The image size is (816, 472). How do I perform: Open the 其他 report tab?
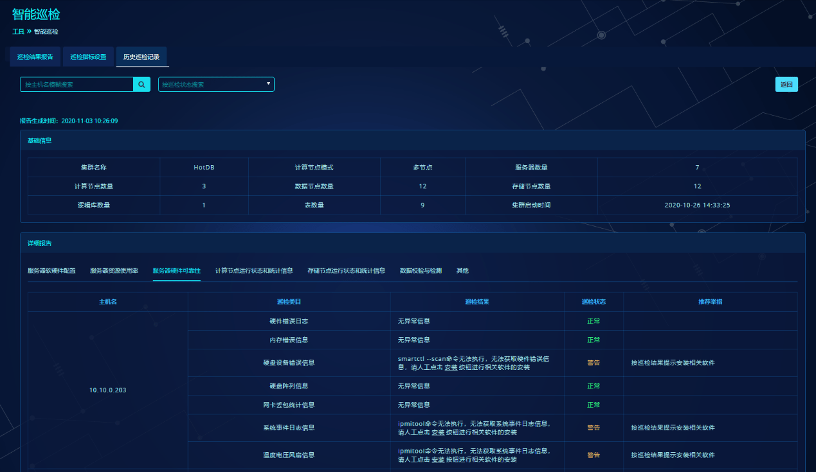[462, 271]
